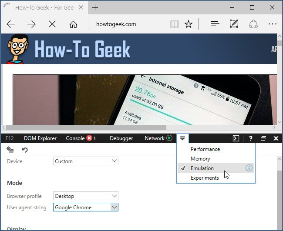Click the Browser profile label
The image size is (283, 231).
24,196
